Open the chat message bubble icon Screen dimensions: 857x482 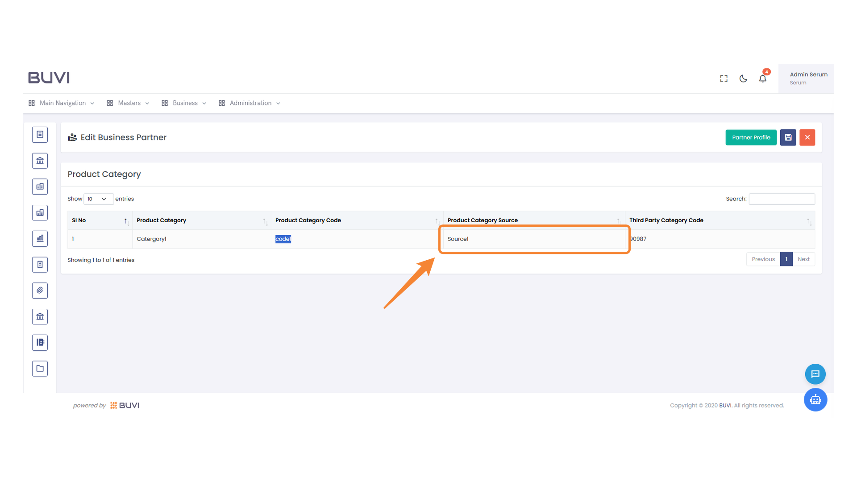[815, 374]
